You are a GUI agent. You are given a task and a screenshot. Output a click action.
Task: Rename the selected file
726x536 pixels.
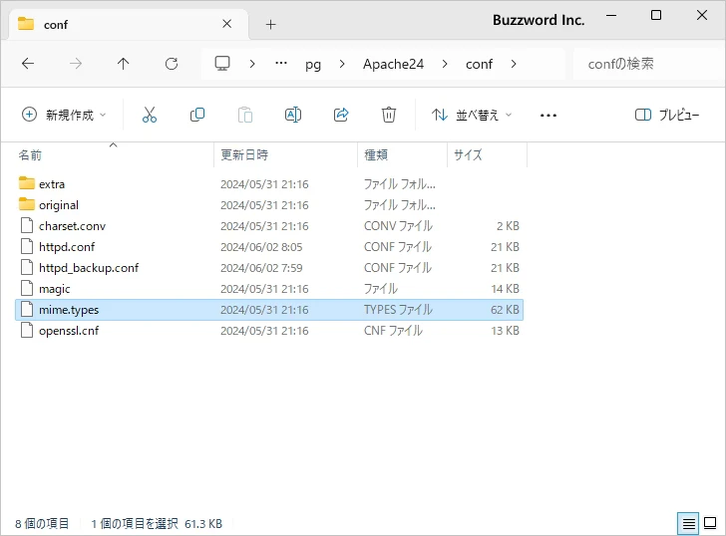[292, 115]
